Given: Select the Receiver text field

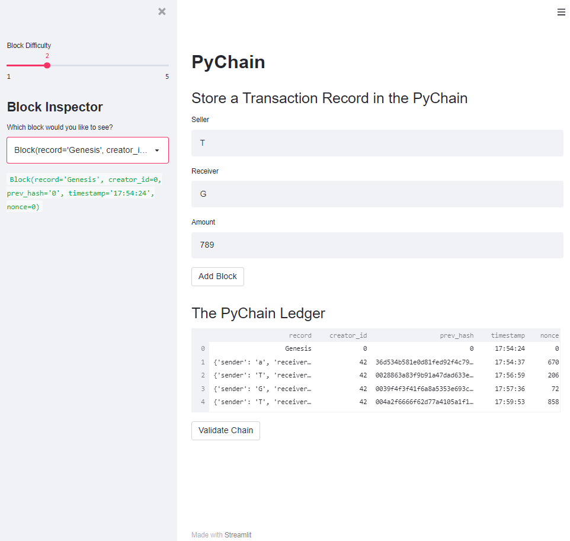Looking at the screenshot, I should (377, 194).
